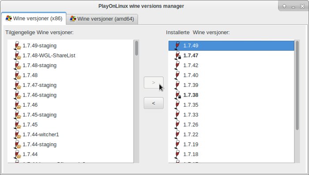Select installed version 1.7.49 text
This screenshot has height=175, width=309.
tap(191, 46)
